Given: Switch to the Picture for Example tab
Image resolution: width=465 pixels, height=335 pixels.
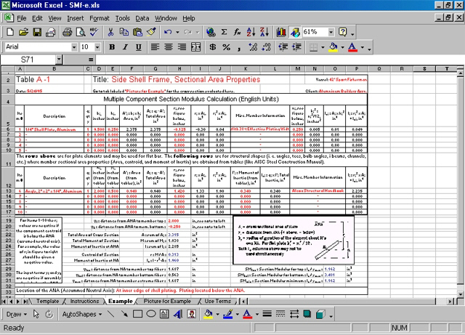Looking at the screenshot, I should tap(167, 301).
